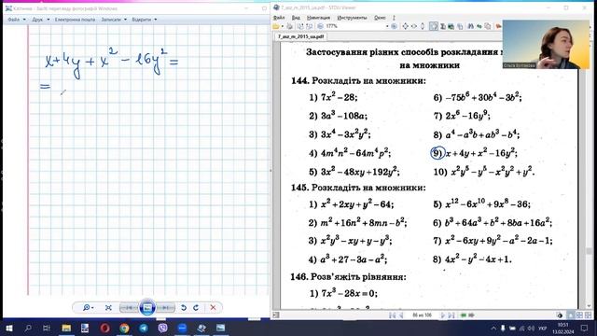The height and width of the screenshot is (336, 597).
Task: Open notification center icon
Action: point(585,328)
